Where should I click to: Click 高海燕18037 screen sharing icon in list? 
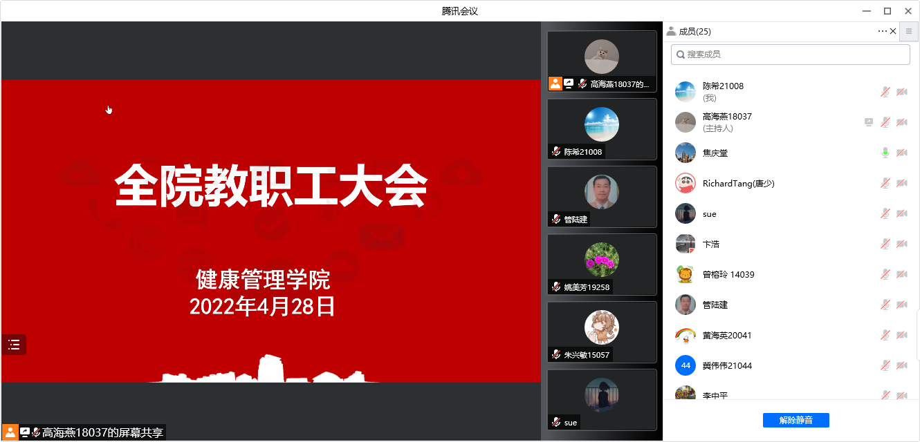869,122
